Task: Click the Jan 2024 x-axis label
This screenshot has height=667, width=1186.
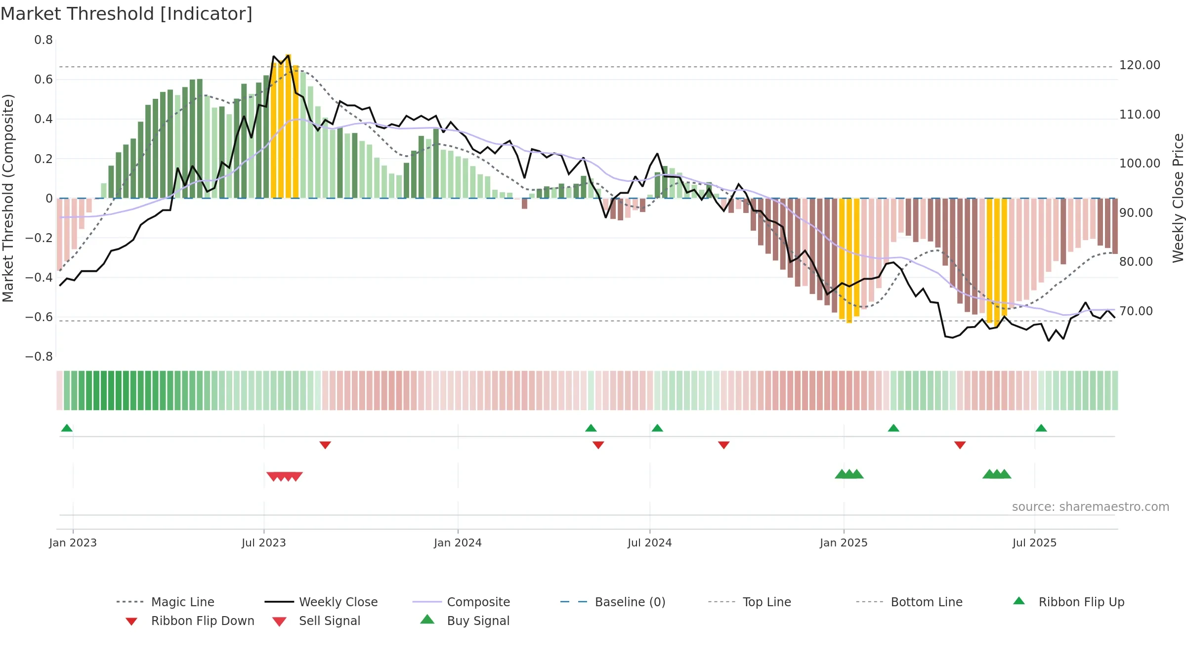Action: coord(458,542)
